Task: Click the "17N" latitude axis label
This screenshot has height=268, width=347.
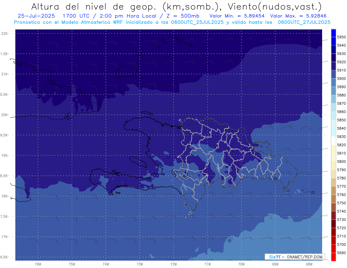Action: (x=5, y=237)
